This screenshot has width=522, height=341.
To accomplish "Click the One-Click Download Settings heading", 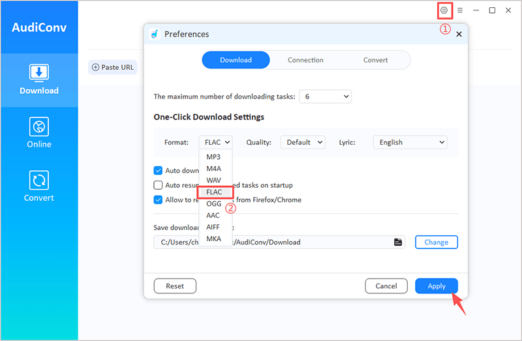I will point(209,117).
